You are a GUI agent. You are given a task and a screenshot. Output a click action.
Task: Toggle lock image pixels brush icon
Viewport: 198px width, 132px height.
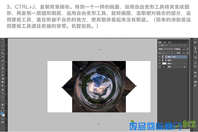166,53
